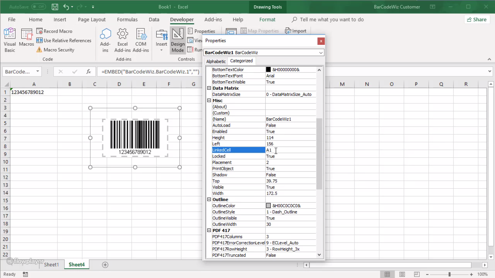Viewport: 495px width, 278px height.
Task: Open Excel Add-ins dialog
Action: (122, 40)
